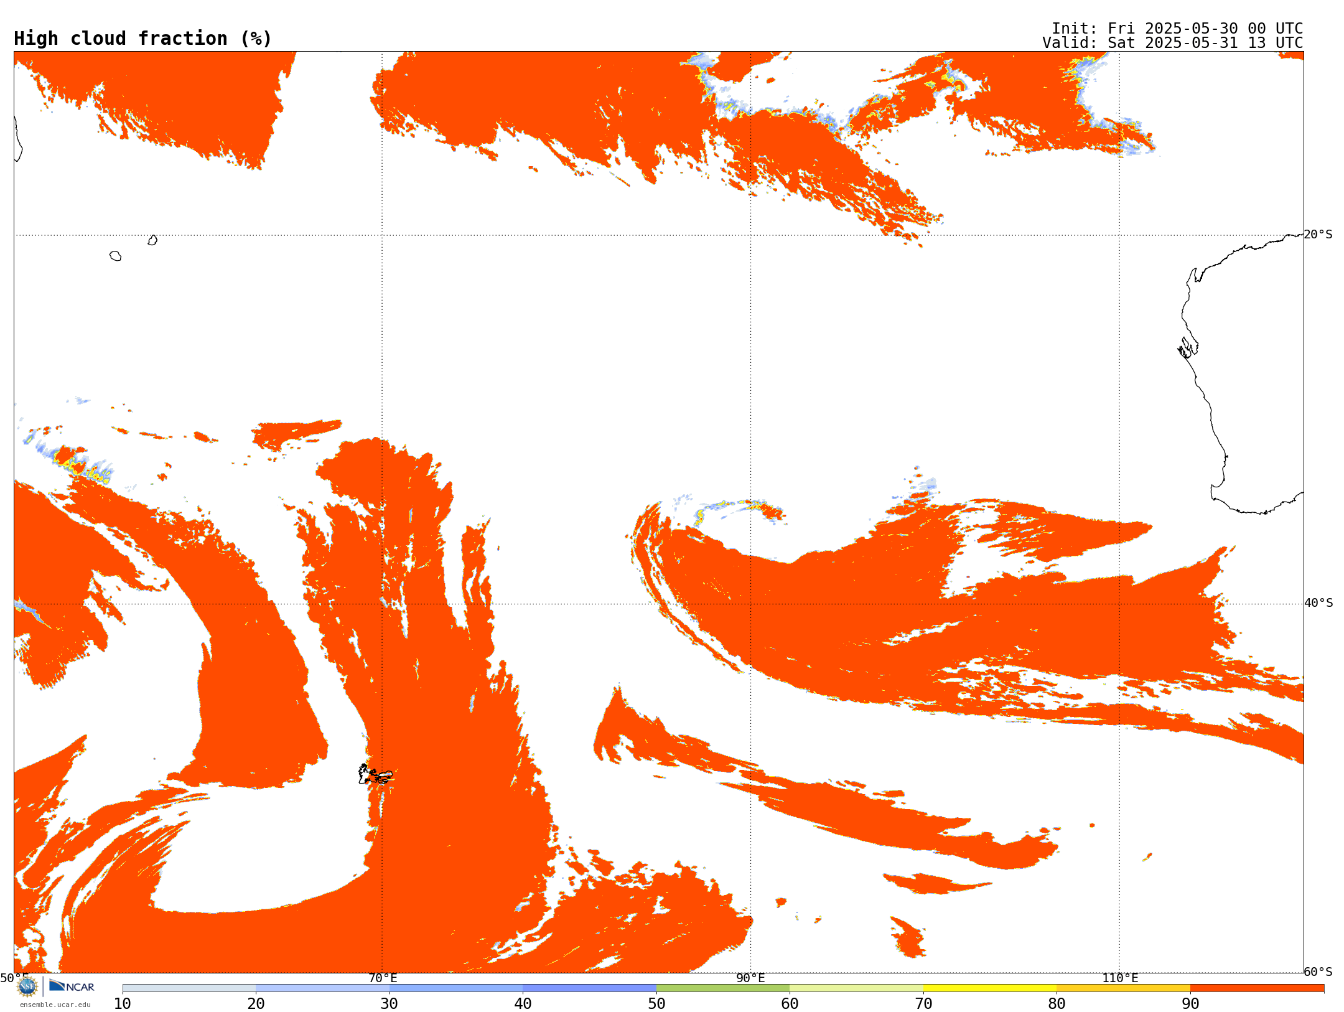Click the 110°E longitude label

tap(1120, 978)
